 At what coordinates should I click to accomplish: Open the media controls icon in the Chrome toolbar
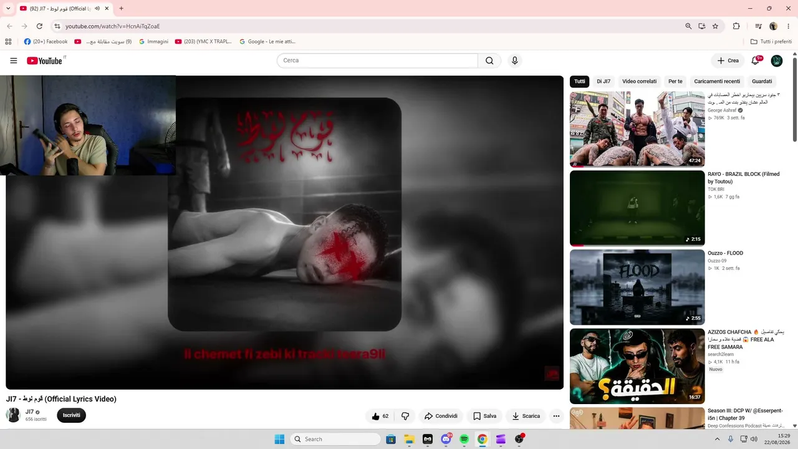[x=758, y=26]
